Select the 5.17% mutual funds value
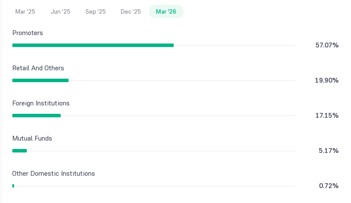Image resolution: width=351 pixels, height=203 pixels. coord(329,150)
